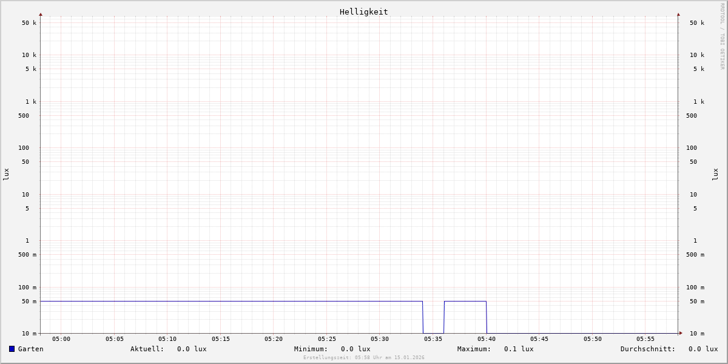Click the 10 k label on right axis

(x=697, y=55)
